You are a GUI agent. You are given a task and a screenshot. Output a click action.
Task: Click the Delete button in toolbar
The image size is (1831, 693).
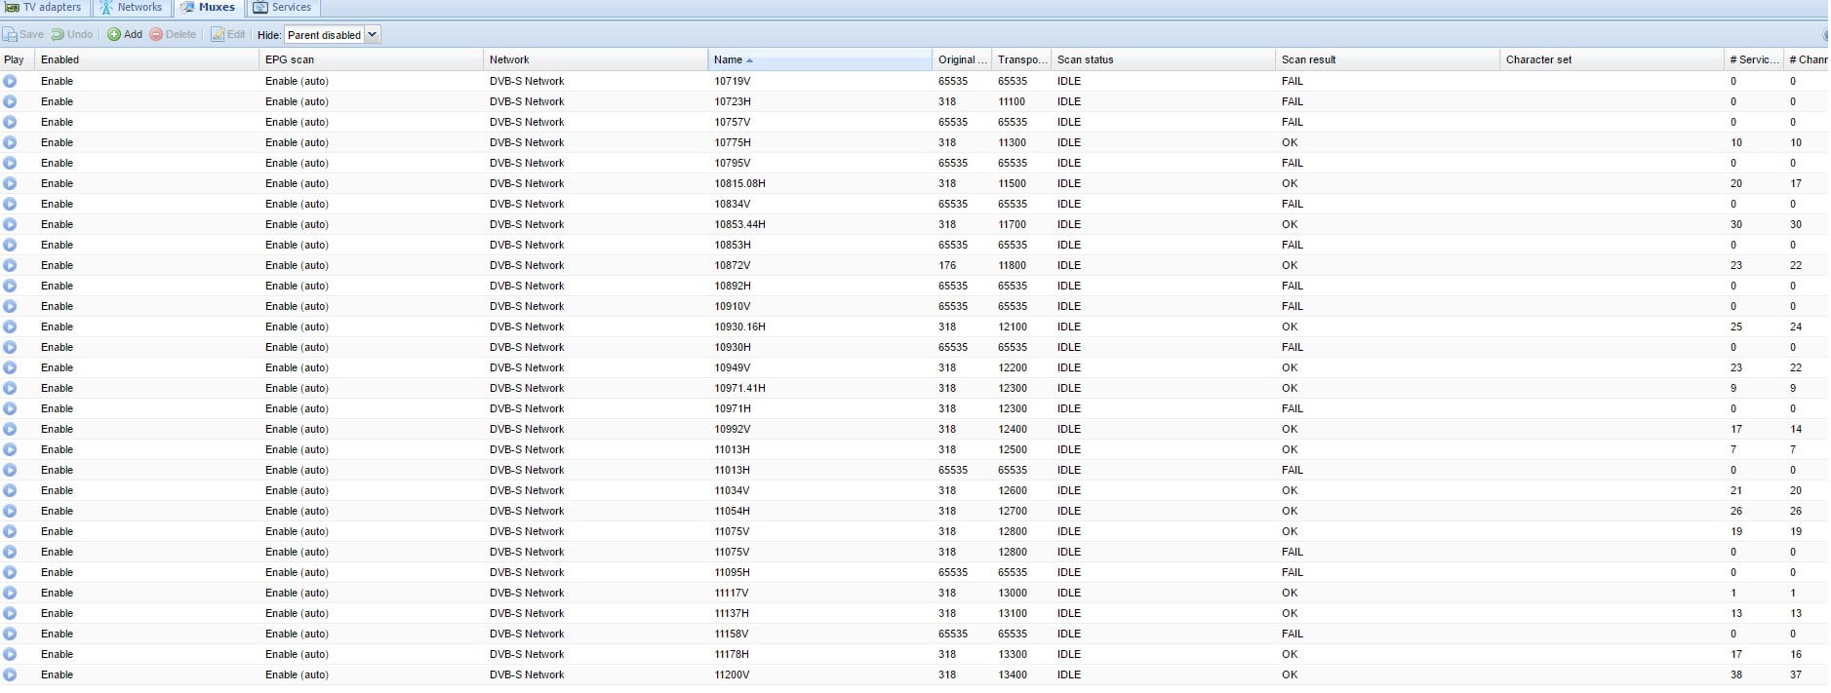coord(173,34)
